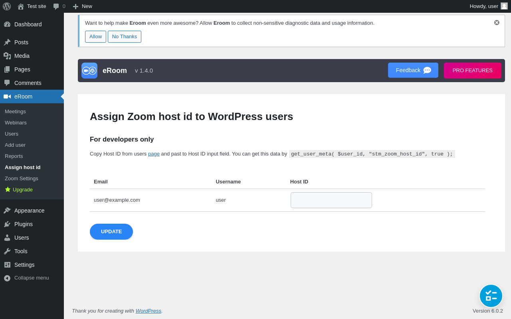Screen dimensions: 511x319
Task: Open the WordPress footer link
Action: click(x=149, y=311)
